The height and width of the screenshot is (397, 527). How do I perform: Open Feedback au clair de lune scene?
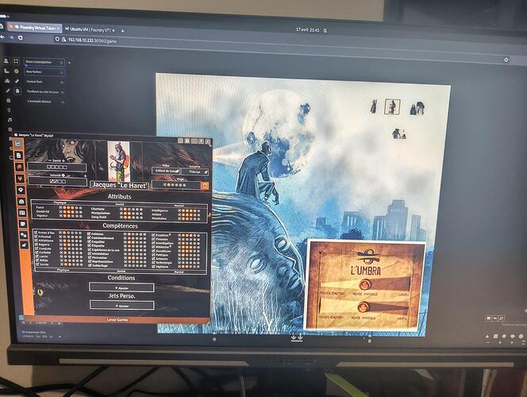coord(44,91)
